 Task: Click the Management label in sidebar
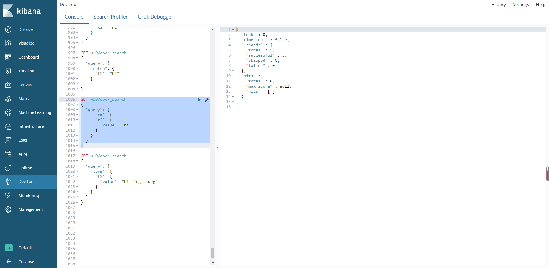click(x=31, y=209)
